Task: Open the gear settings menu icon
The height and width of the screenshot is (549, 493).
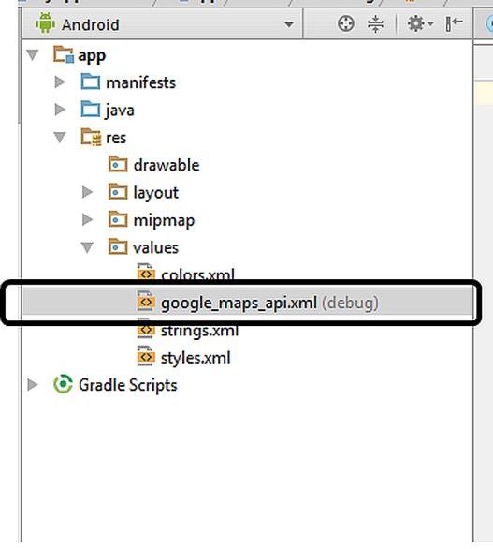Action: (420, 24)
